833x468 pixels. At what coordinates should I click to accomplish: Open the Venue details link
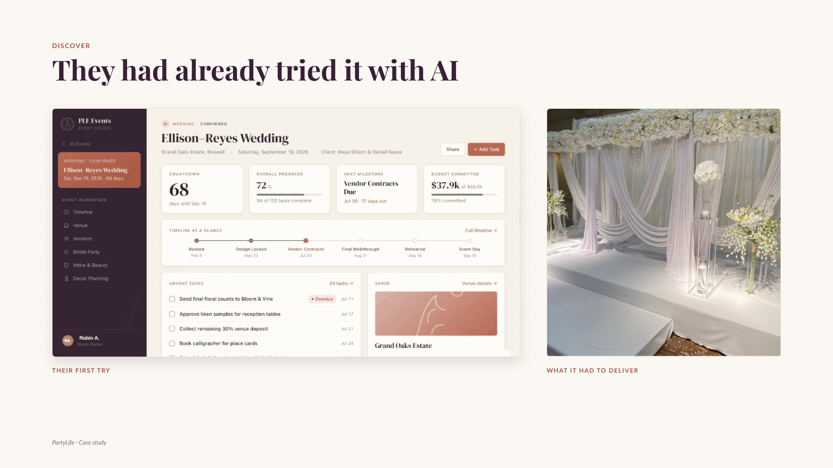[x=479, y=283]
